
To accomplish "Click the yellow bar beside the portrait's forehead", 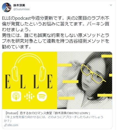I will click(65, 65).
